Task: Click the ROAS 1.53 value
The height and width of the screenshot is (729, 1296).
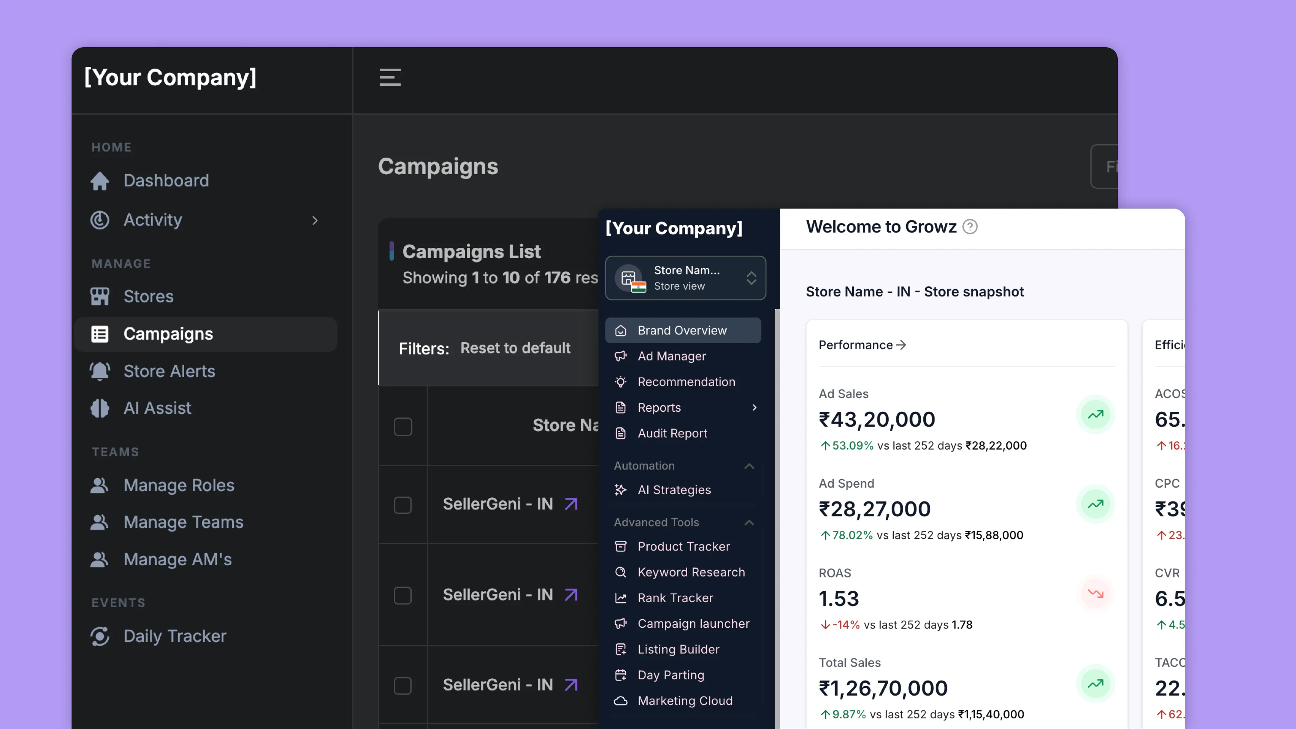Action: click(839, 599)
